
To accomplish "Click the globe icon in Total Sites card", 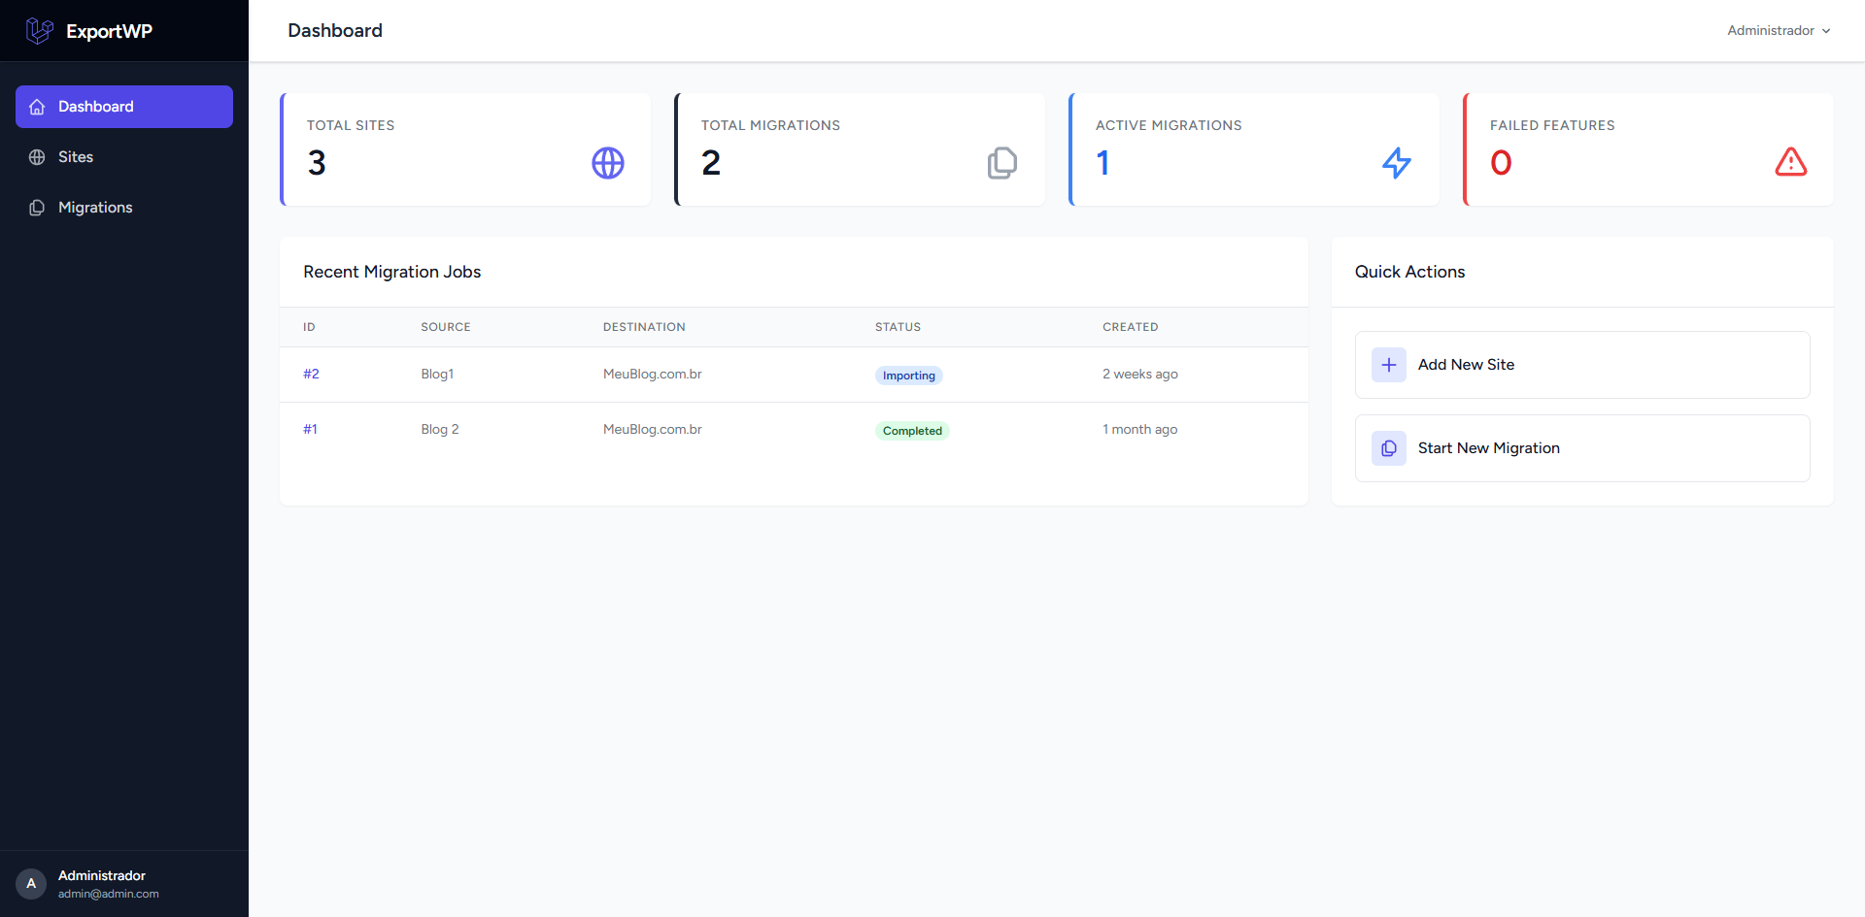I will coord(608,163).
